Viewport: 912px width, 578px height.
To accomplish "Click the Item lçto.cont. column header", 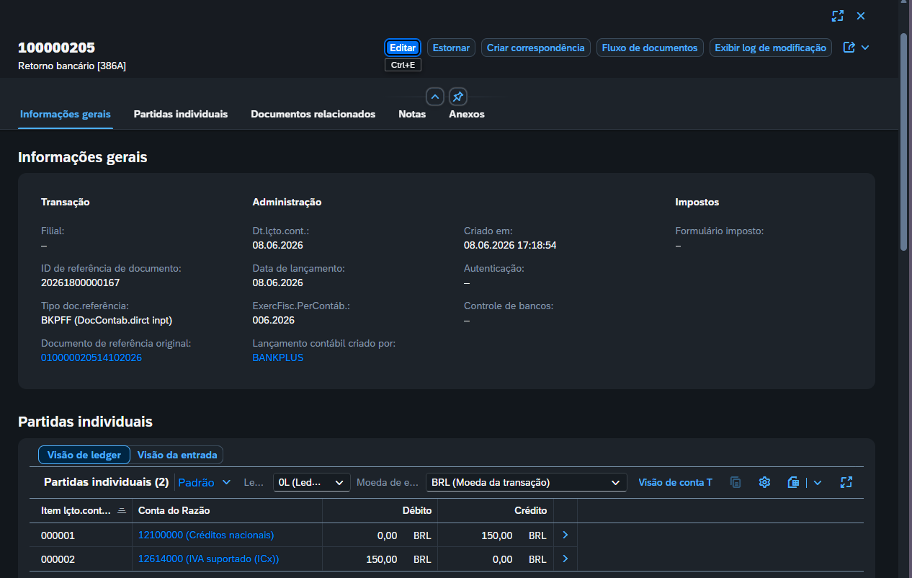I will 81,510.
